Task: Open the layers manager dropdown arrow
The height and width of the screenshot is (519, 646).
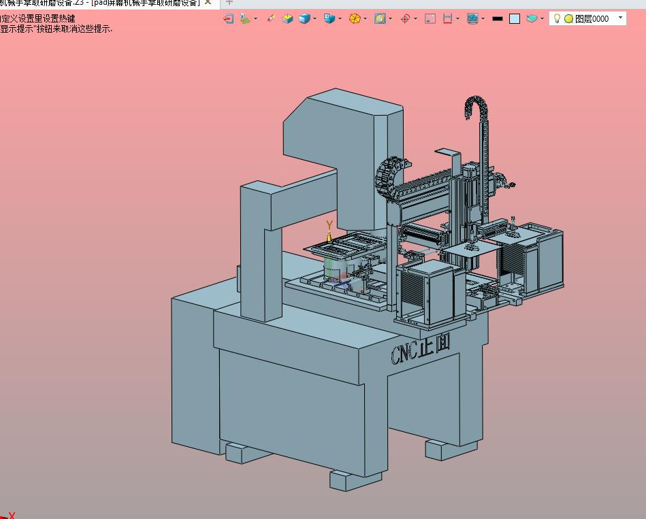Action: coord(542,18)
